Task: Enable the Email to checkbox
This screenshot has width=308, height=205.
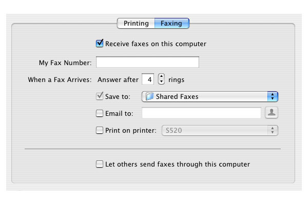Action: [x=100, y=113]
